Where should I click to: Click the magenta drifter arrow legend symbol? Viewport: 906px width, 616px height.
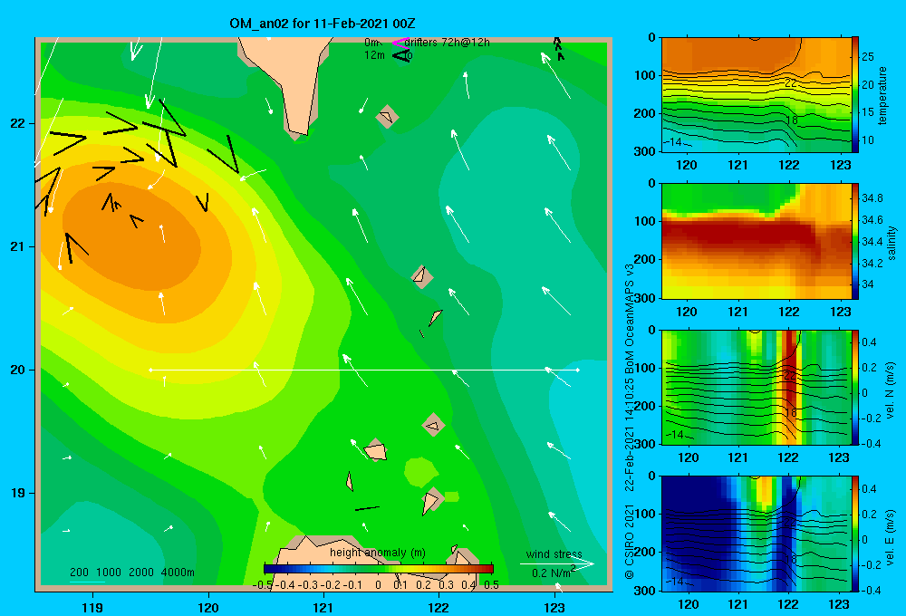coord(400,43)
